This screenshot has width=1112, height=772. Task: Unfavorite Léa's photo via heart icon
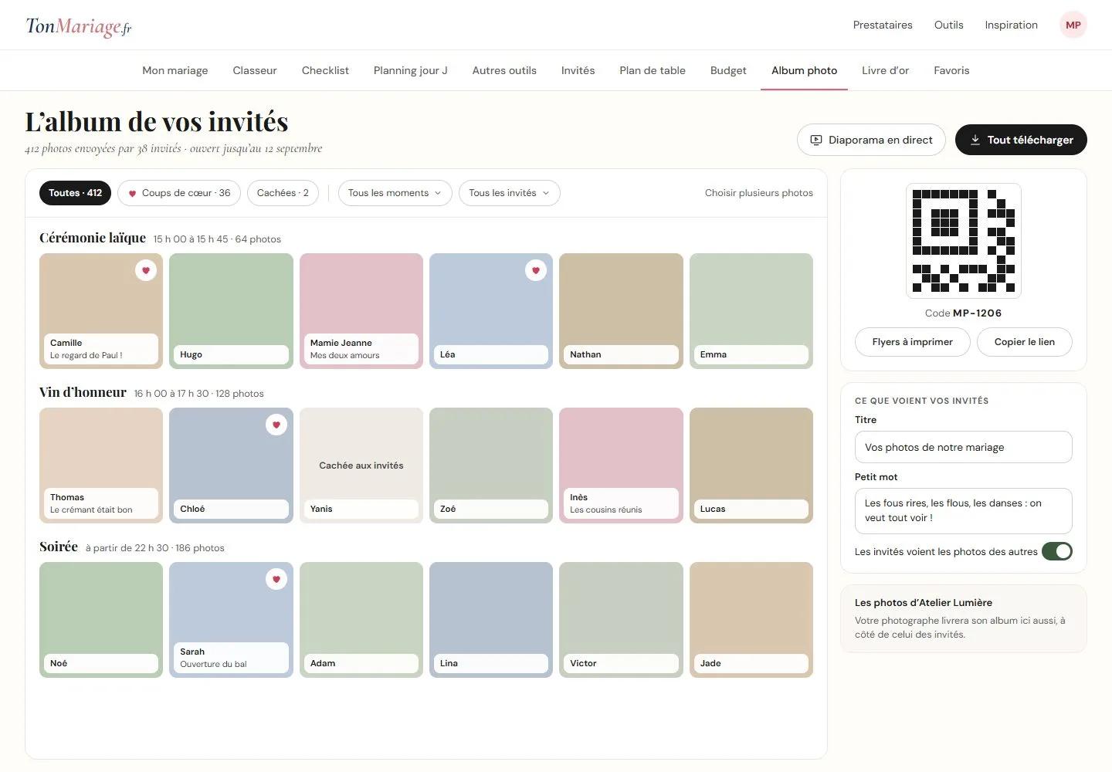click(x=536, y=270)
